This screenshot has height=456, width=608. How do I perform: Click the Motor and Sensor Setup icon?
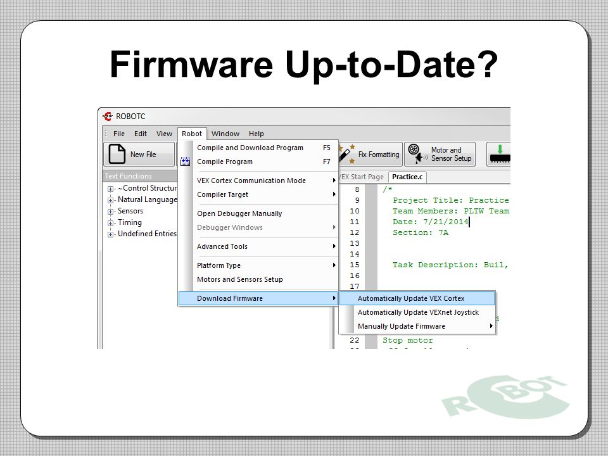pyautogui.click(x=417, y=154)
